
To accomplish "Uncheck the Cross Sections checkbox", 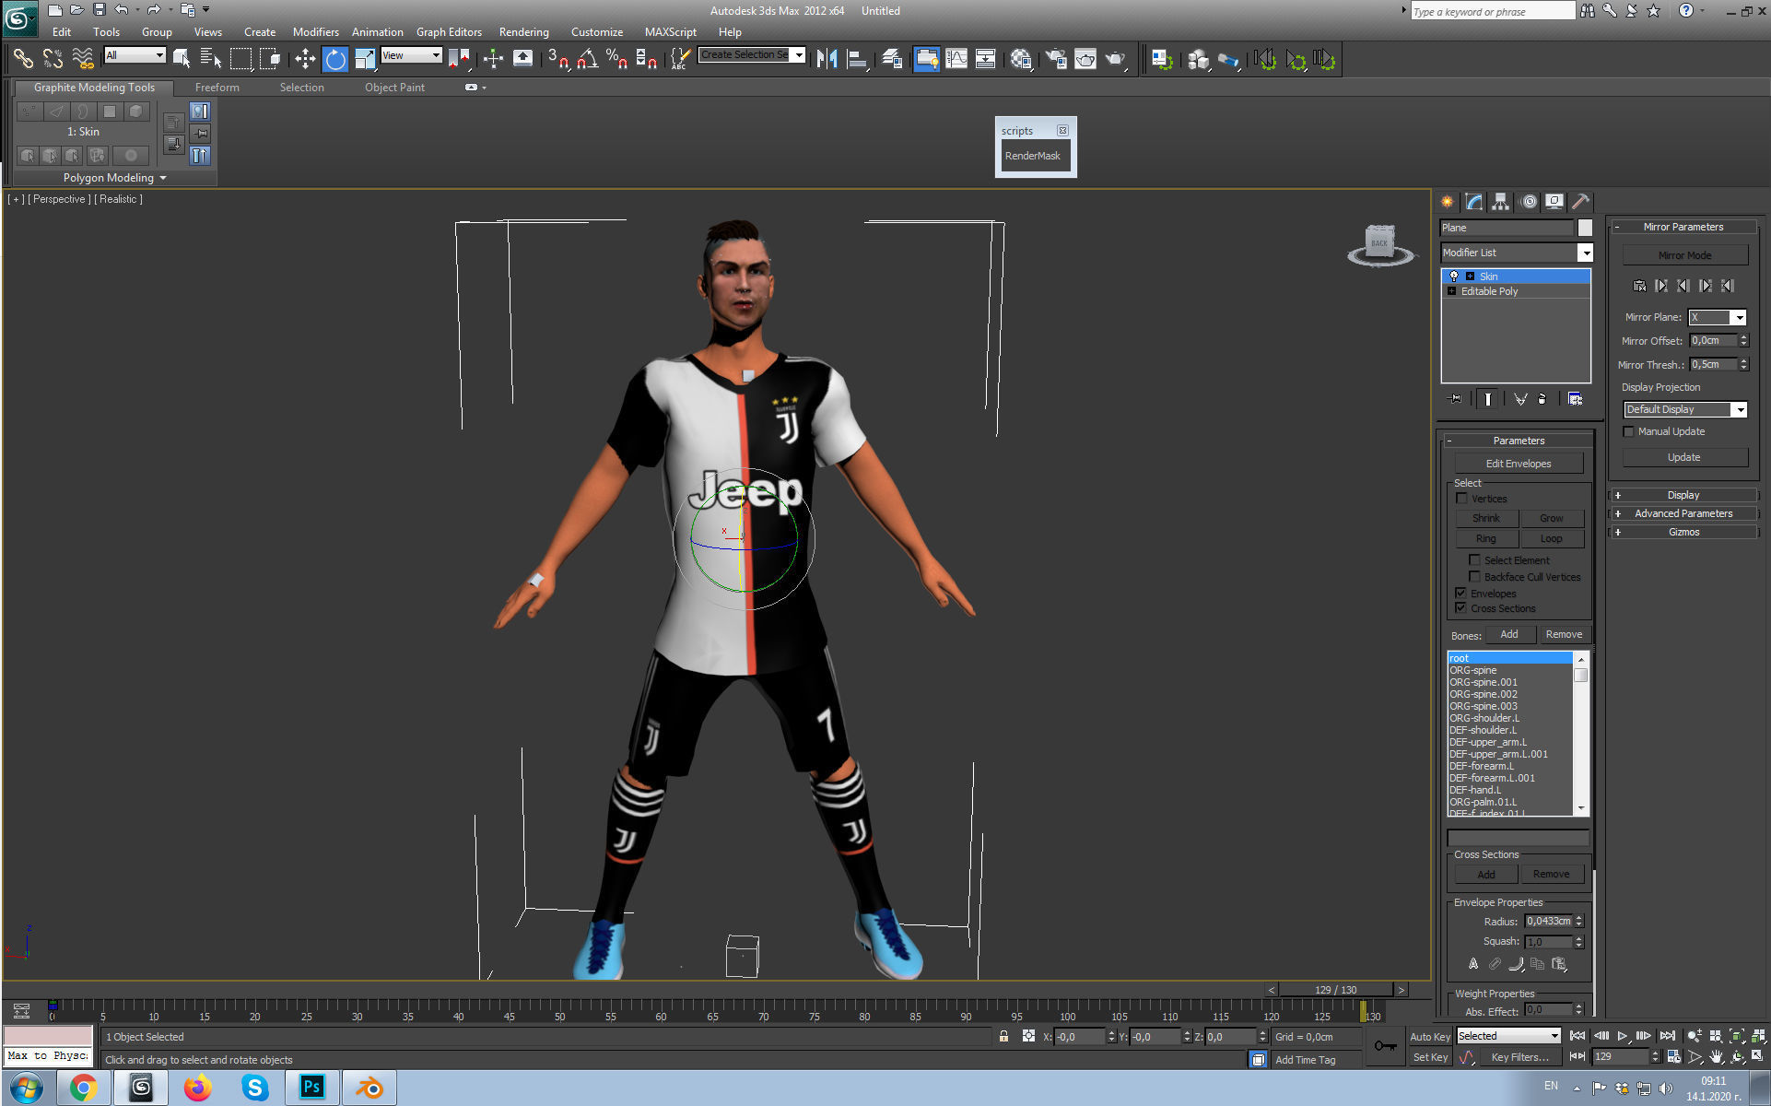I will [1460, 608].
